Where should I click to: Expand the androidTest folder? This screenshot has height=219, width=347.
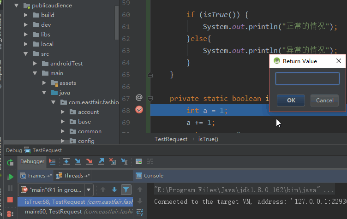coord(35,64)
